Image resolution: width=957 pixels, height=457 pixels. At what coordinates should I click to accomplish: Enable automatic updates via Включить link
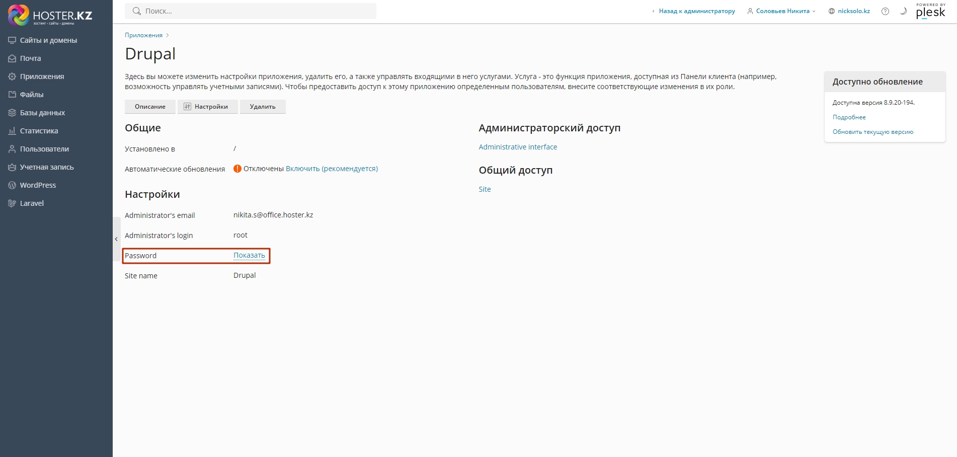(332, 169)
